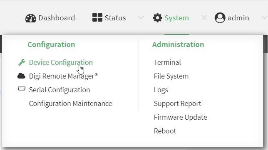Image resolution: width=268 pixels, height=150 pixels.
Task: Click the admin user avatar icon
Action: [220, 18]
